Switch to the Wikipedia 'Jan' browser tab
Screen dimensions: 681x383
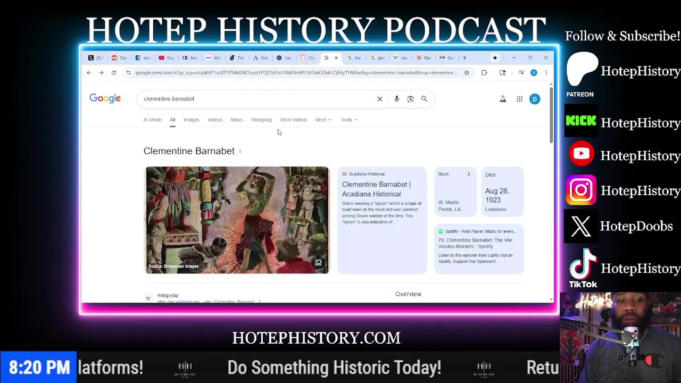[400, 58]
